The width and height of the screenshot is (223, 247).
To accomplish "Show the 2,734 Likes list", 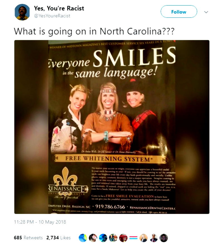I will click(59, 238).
